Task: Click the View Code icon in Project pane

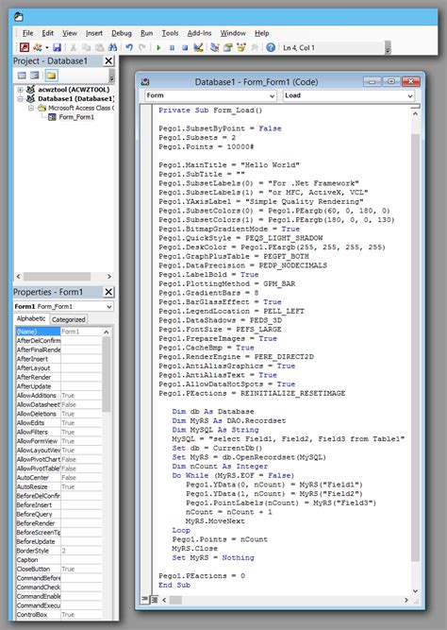Action: [x=22, y=76]
